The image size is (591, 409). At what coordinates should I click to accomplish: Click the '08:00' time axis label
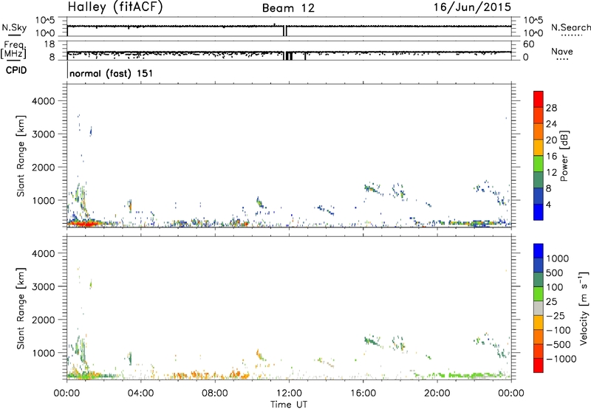(x=215, y=393)
